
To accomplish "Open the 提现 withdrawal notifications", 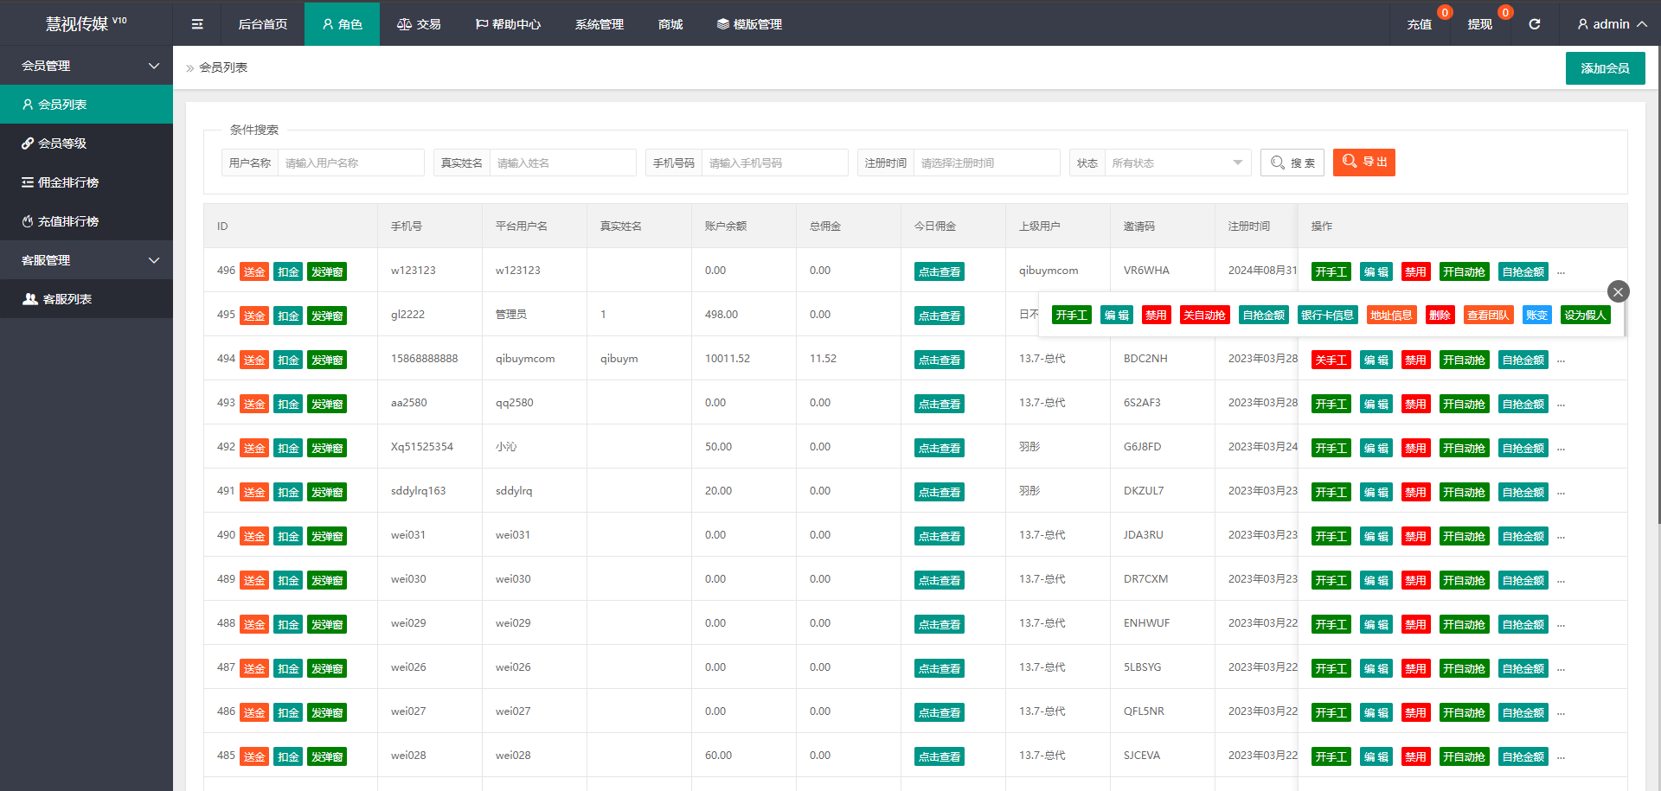I will point(1479,24).
